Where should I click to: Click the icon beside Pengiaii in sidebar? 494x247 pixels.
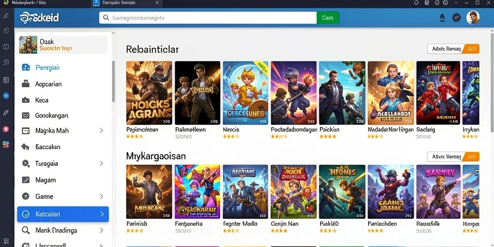pyautogui.click(x=26, y=68)
